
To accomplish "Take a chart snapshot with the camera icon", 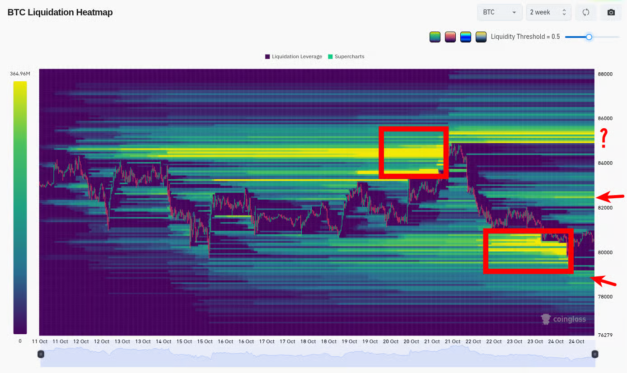I will point(611,12).
